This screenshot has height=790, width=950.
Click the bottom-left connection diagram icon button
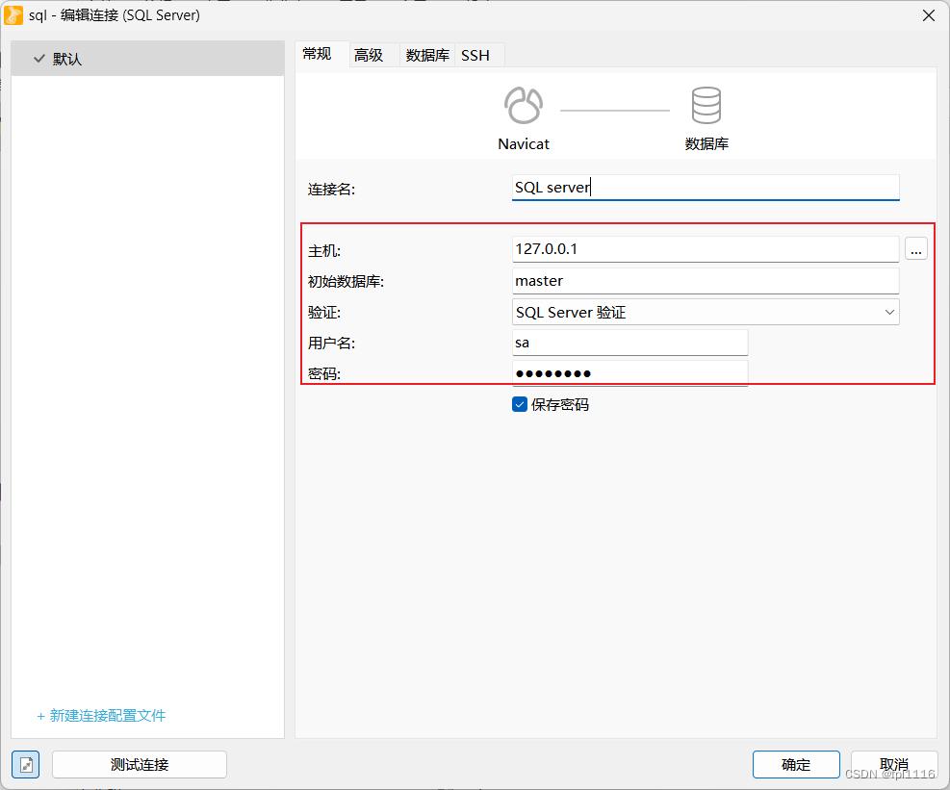25,765
